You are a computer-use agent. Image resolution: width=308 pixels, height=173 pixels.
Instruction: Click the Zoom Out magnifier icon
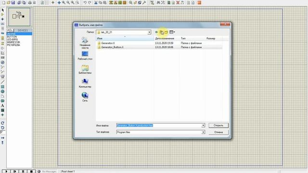click(68, 2)
